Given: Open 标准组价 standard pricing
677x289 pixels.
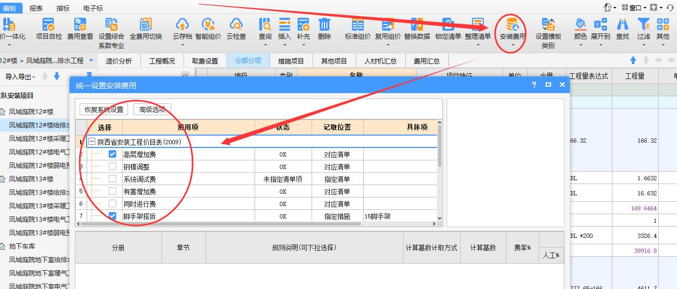Looking at the screenshot, I should click(358, 29).
